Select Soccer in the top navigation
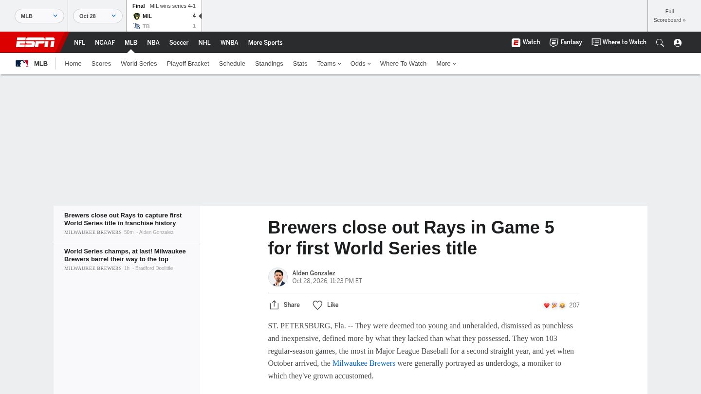This screenshot has height=394, width=701. tap(179, 43)
